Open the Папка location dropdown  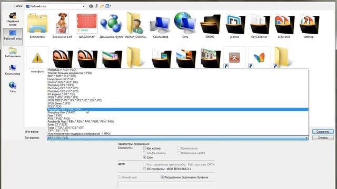(55, 6)
